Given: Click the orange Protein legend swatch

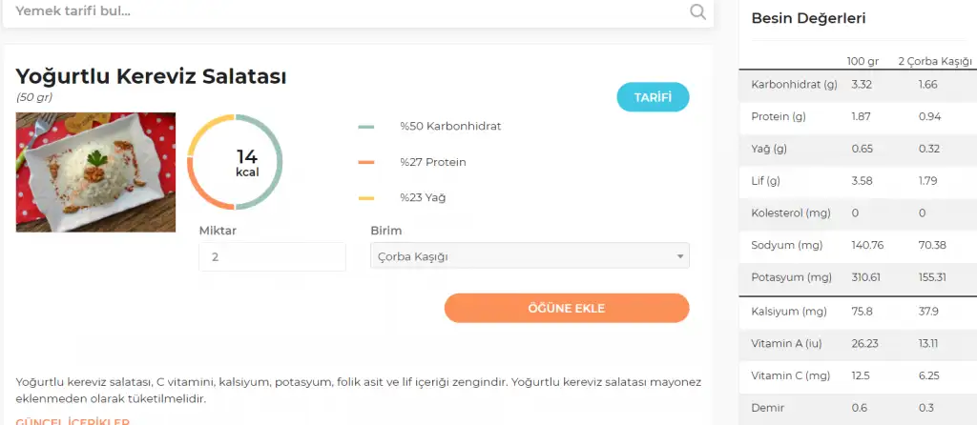Looking at the screenshot, I should coord(366,163).
